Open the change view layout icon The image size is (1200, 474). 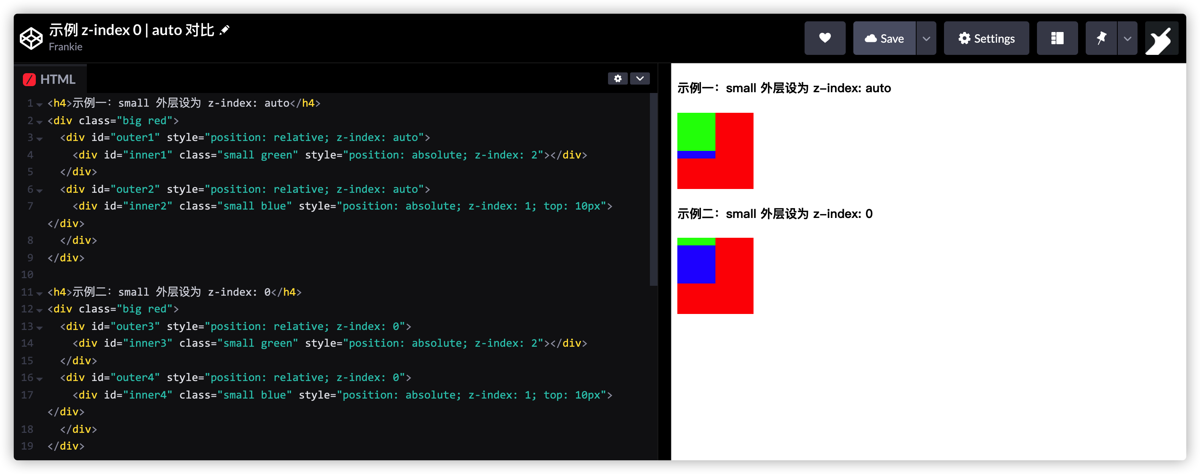coord(1057,38)
